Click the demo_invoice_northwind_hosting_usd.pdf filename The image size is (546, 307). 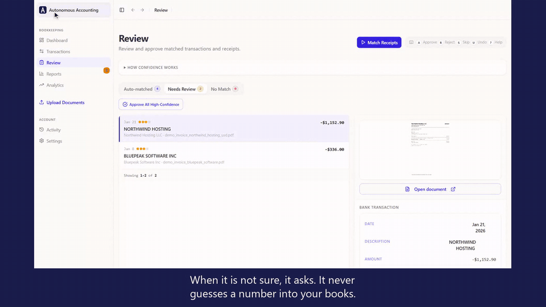[200, 135]
